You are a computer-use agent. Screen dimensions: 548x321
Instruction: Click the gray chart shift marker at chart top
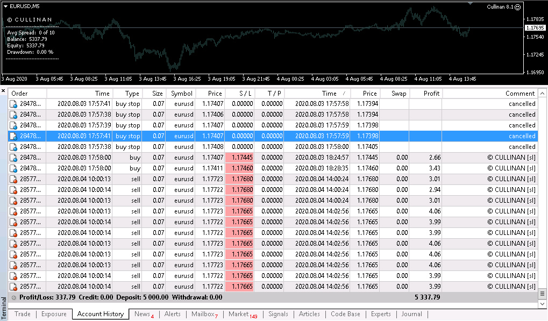[x=469, y=4]
